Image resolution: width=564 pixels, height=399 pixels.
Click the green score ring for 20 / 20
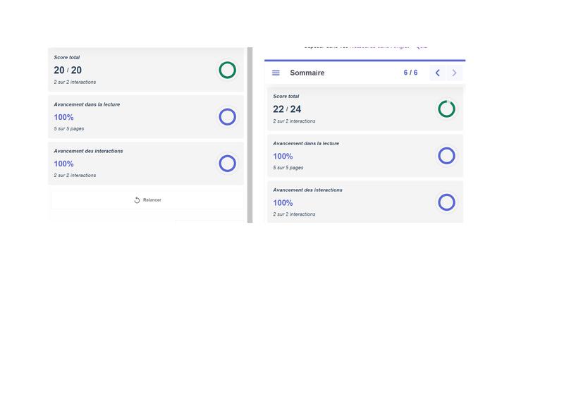point(227,70)
